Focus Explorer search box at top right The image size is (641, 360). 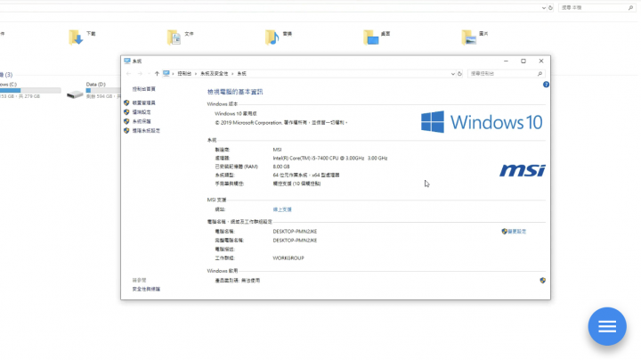pos(596,8)
